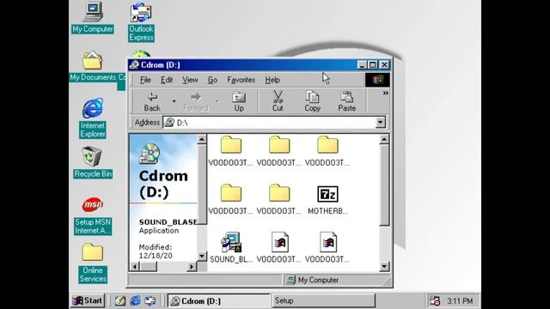Image resolution: width=550 pixels, height=309 pixels.
Task: Select Setup MSN Internet Access icon
Action: click(x=93, y=215)
